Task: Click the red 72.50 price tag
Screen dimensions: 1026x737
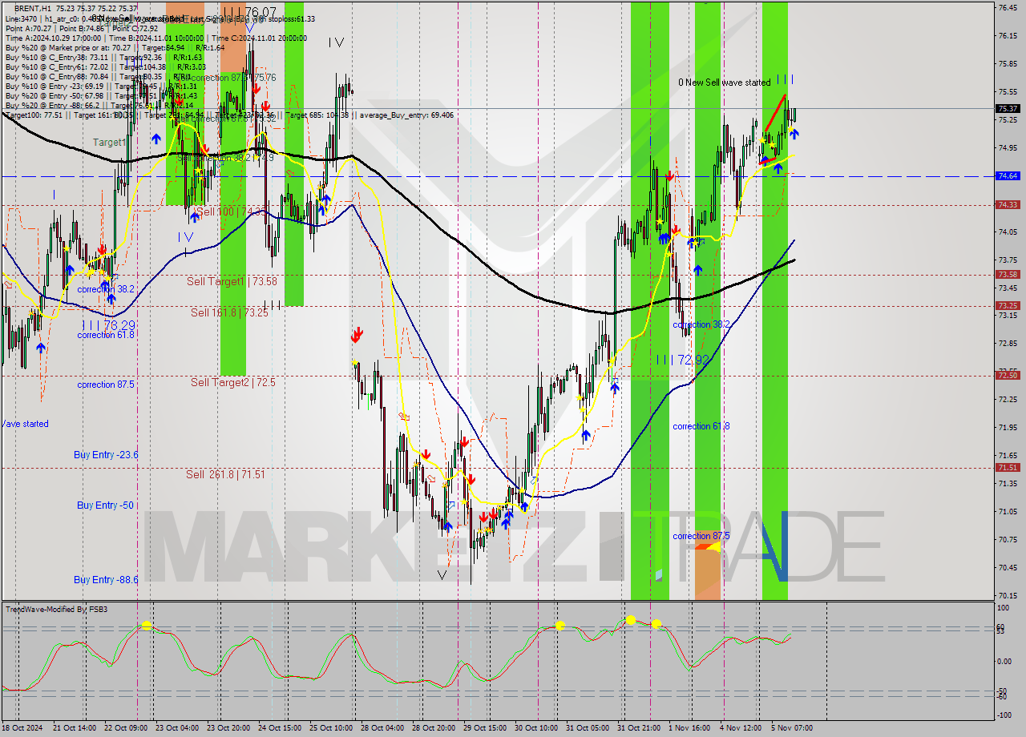Action: tap(1007, 375)
